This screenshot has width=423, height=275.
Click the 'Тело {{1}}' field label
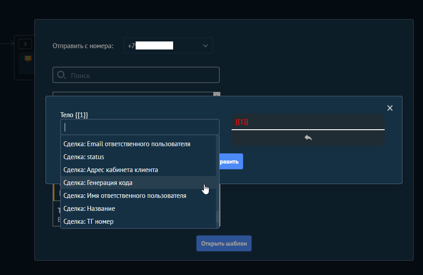[74, 115]
